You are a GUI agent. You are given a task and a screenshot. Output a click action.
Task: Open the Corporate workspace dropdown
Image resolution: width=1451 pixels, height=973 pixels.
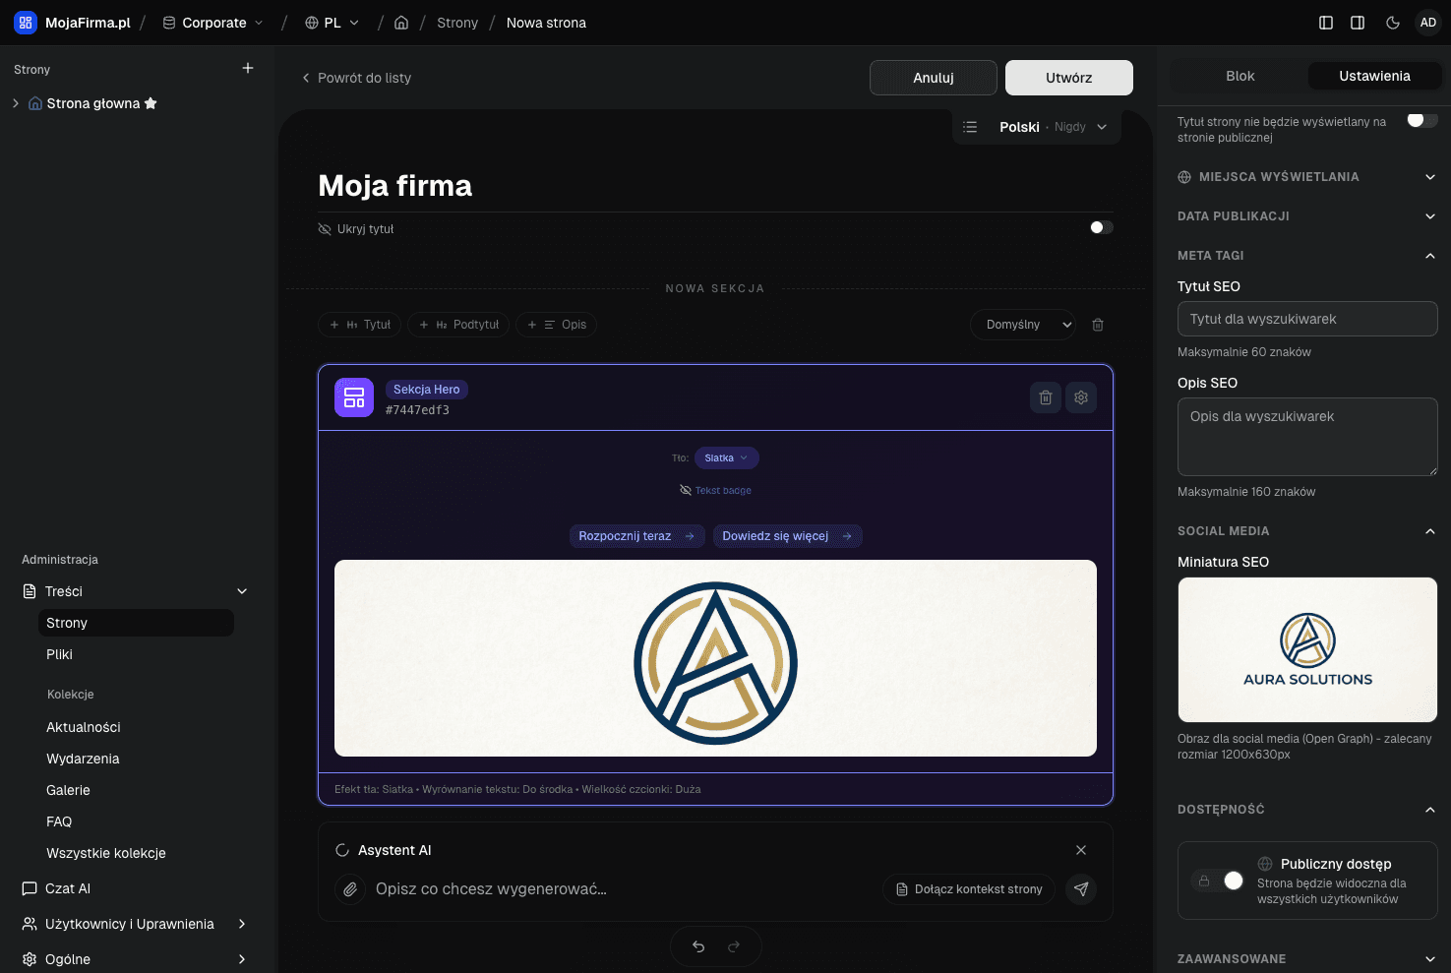[x=213, y=23]
